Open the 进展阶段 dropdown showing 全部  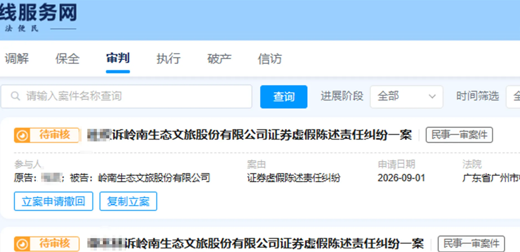pyautogui.click(x=406, y=97)
